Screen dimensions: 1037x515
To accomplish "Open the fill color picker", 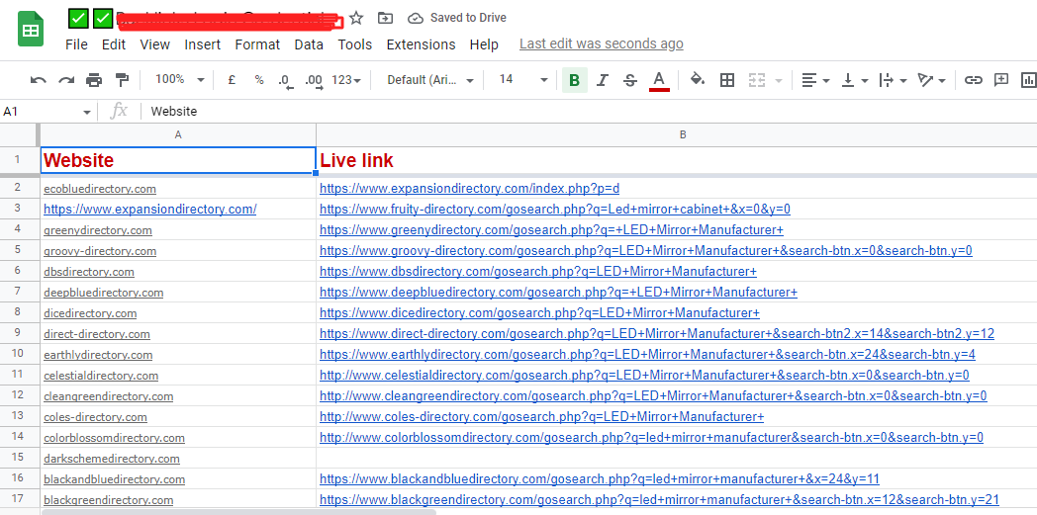I will click(x=697, y=80).
